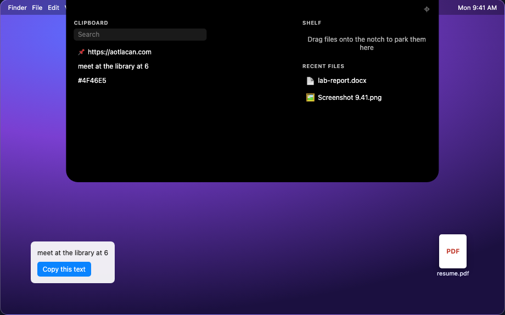Select the clipboard entry https://aotlacan.com

[140, 52]
